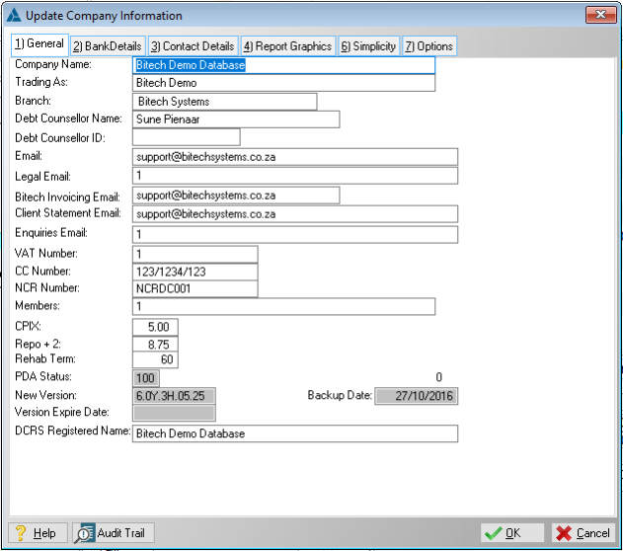Screen dimensions: 623x551
Task: Click the Debt Counsellor Name field
Action: [235, 119]
